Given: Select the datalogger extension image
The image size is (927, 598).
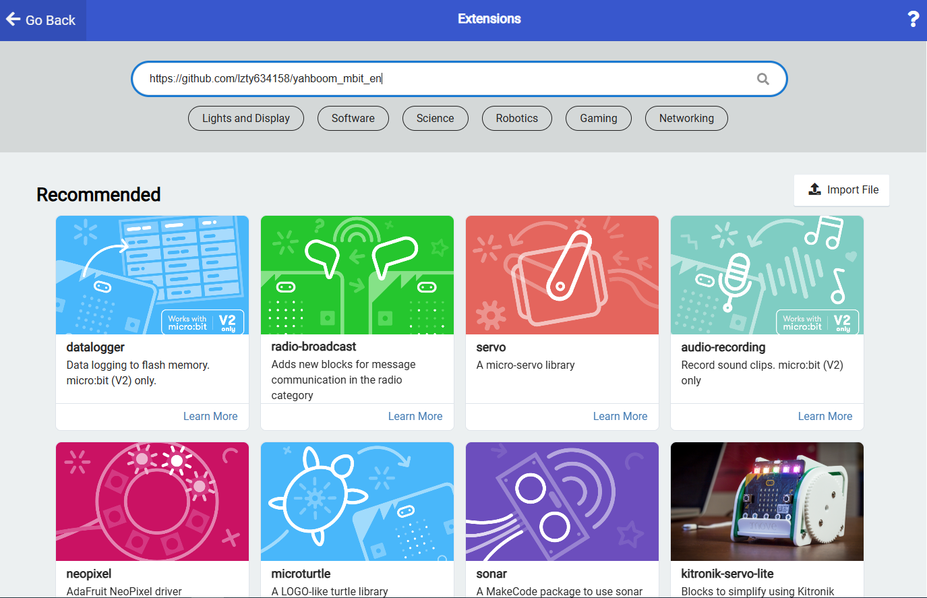Looking at the screenshot, I should click(152, 275).
